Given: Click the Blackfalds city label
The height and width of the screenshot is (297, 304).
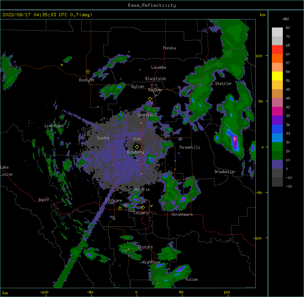Looking at the screenshot, I should pyautogui.click(x=156, y=79).
